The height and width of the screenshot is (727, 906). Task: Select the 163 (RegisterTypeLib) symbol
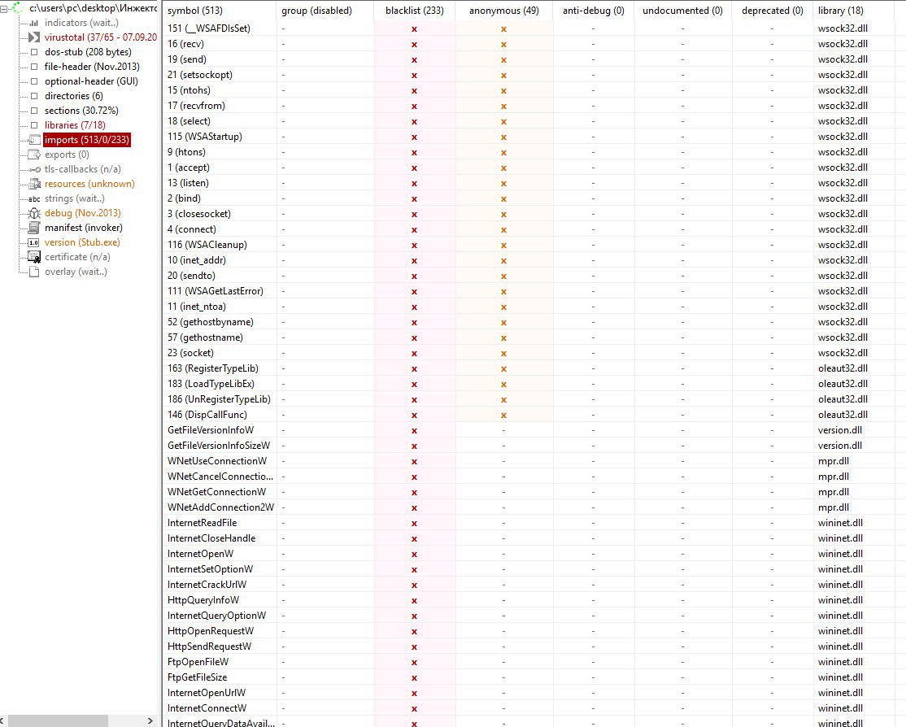click(212, 368)
